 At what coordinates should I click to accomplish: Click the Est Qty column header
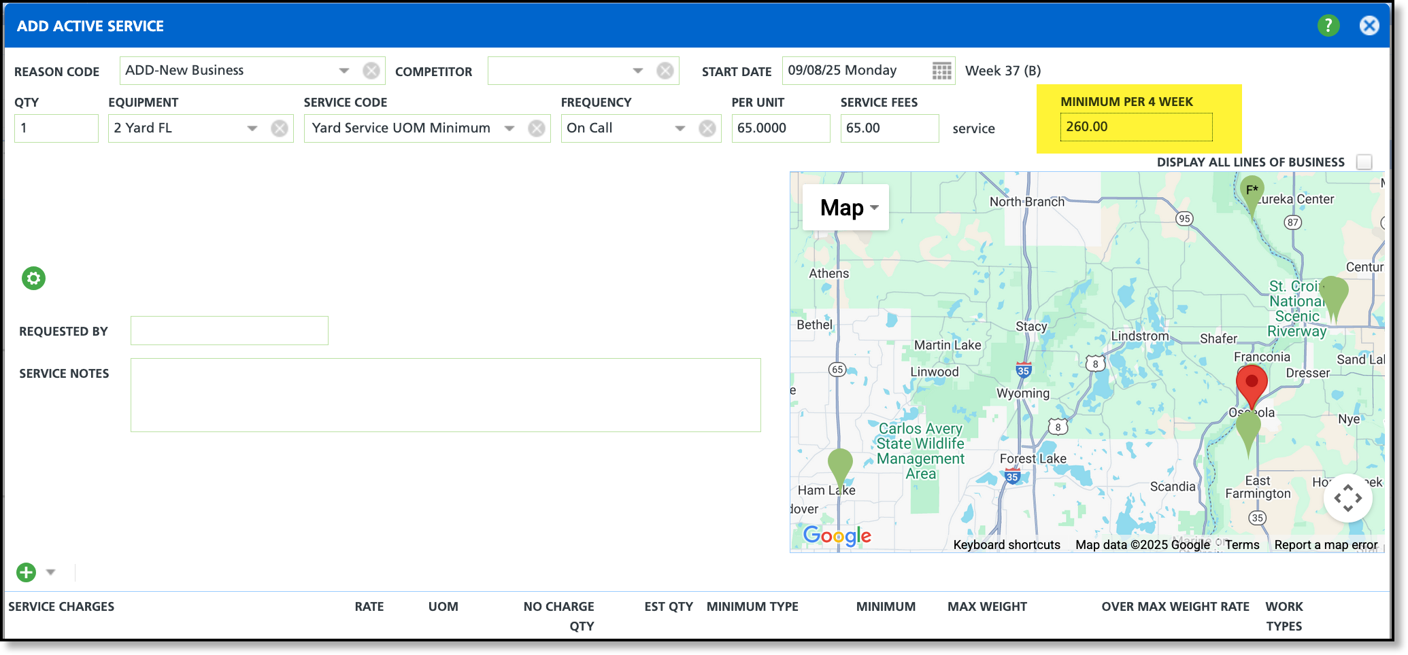pos(669,607)
